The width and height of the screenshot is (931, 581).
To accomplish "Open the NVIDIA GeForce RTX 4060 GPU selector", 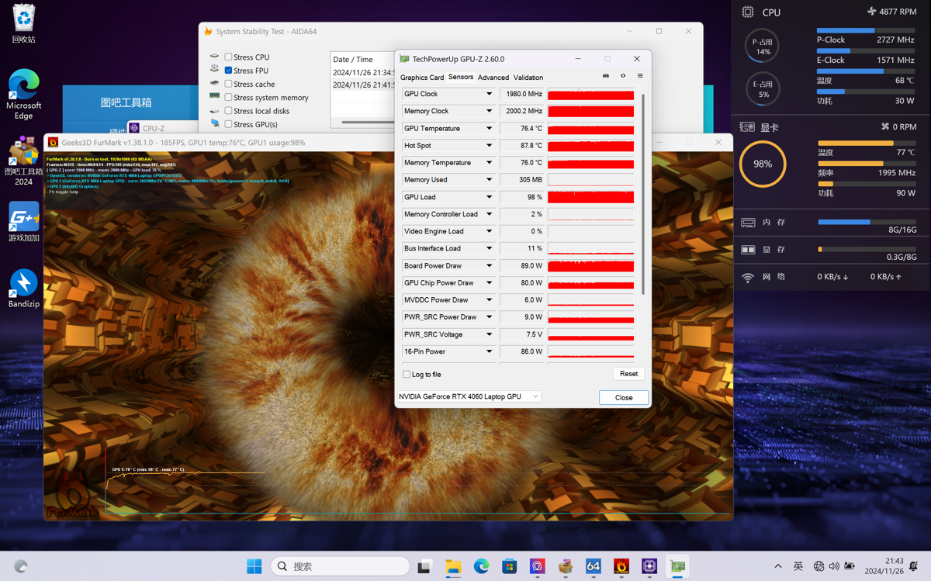I will (x=469, y=396).
